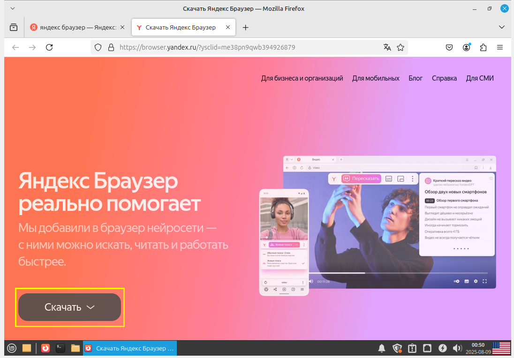
Task: Open the Блог link
Action: click(x=416, y=78)
